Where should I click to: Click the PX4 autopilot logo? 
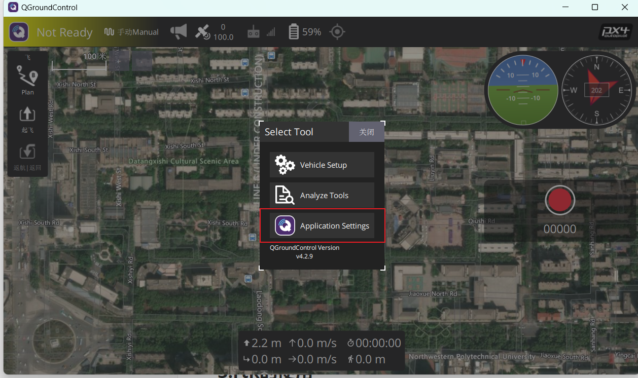coord(615,32)
